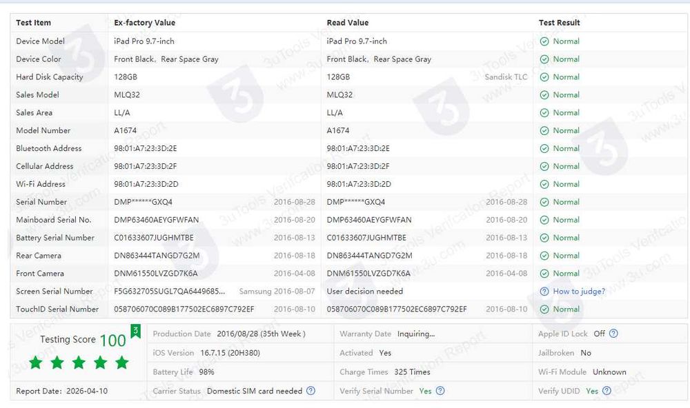Click the read mainboard serial DMP63460AEYGFWFAN
The height and width of the screenshot is (408, 690).
click(x=368, y=220)
